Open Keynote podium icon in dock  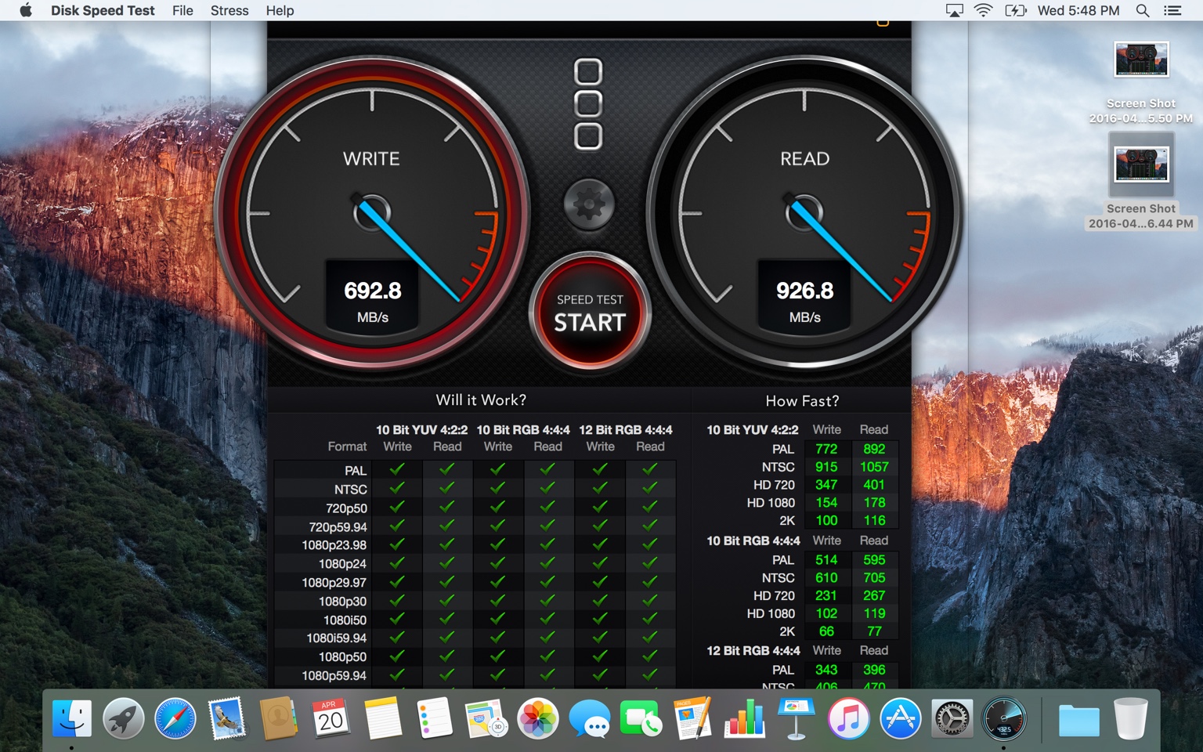coord(797,718)
